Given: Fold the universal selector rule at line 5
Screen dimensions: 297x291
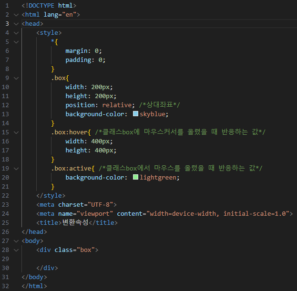Looking at the screenshot, I should [16, 42].
